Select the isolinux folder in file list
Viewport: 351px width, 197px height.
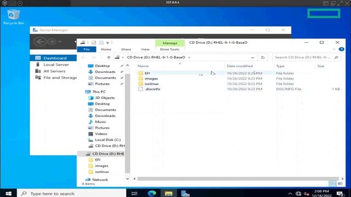click(151, 84)
